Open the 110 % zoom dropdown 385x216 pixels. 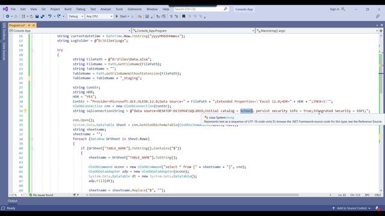click(16, 195)
